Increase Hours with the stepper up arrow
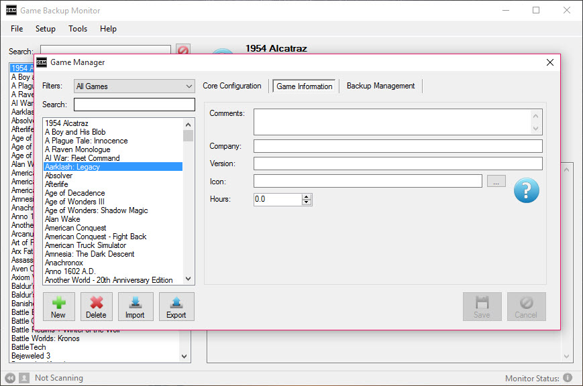Screen dimensions: 583x386 pos(307,196)
